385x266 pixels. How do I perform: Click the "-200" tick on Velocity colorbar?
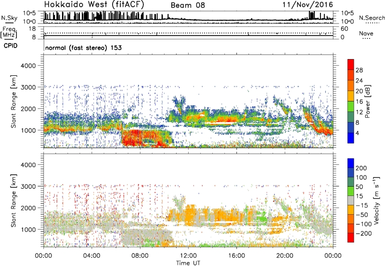pyautogui.click(x=364, y=233)
